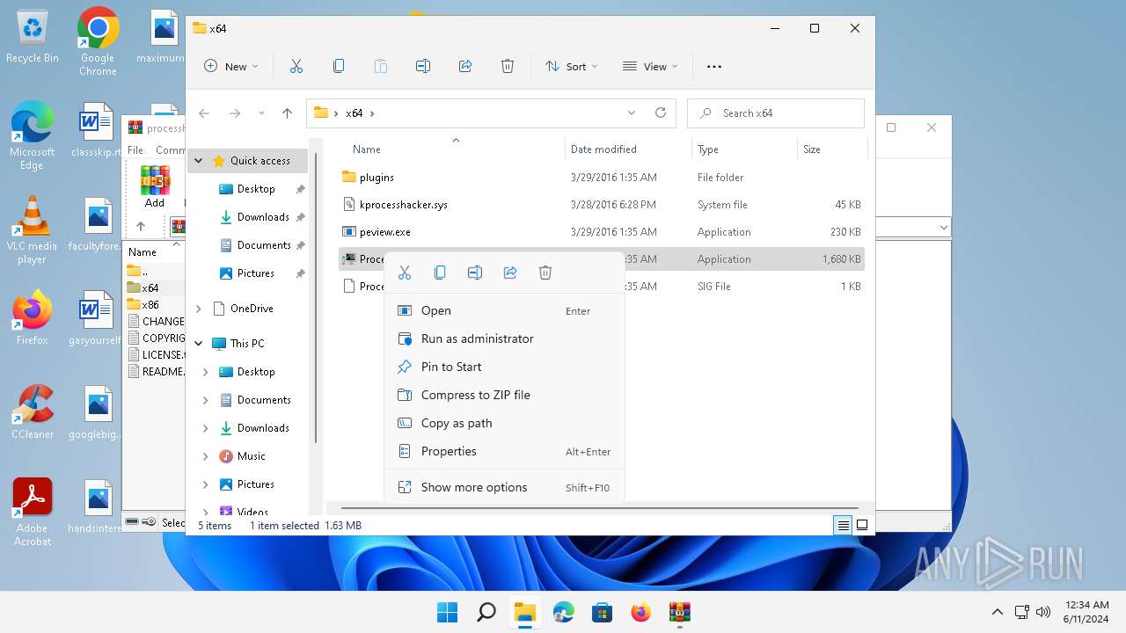Viewport: 1126px width, 633px height.
Task: Click the clock and date in taskbar
Action: pyautogui.click(x=1085, y=612)
